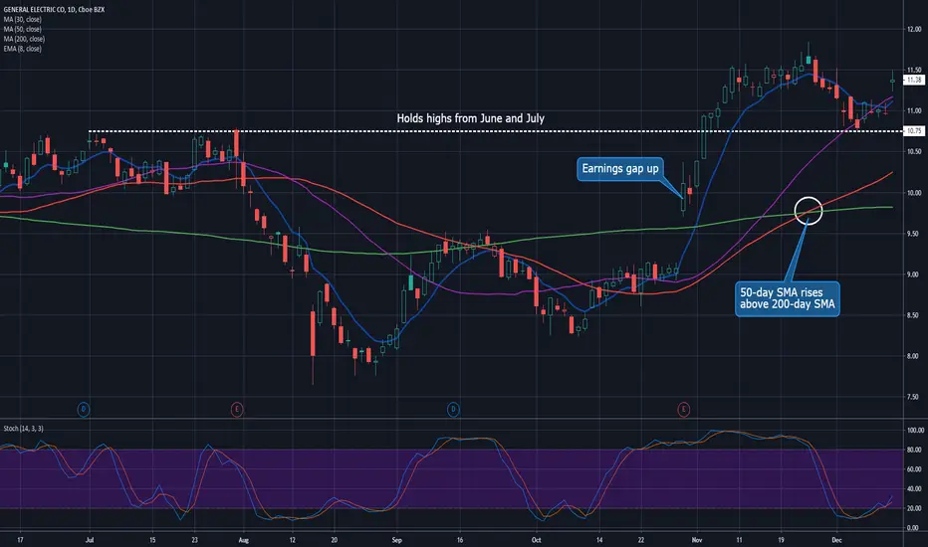Click the 20.00 stochastic axis label

(x=914, y=508)
